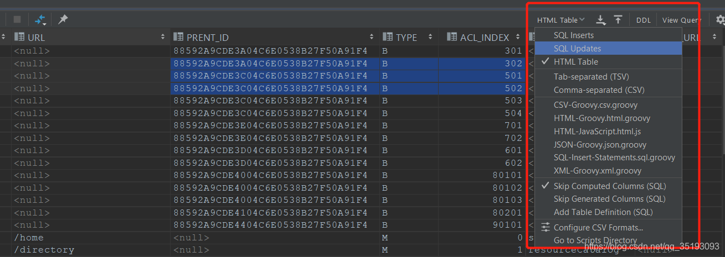
Task: Choose Tab-separated (TSV) format
Action: coord(608,76)
